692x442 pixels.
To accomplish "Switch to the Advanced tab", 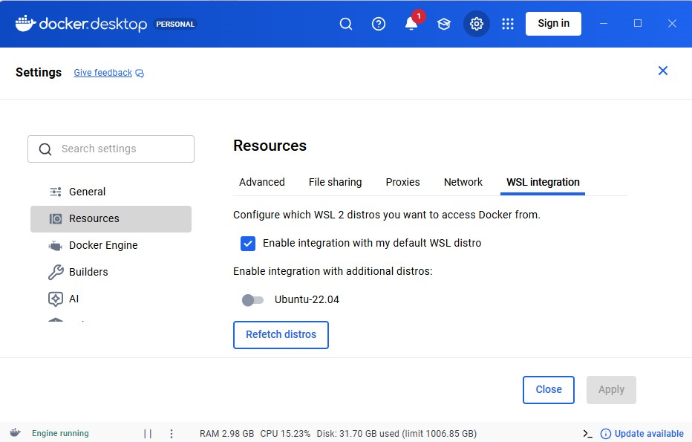I will pos(261,182).
